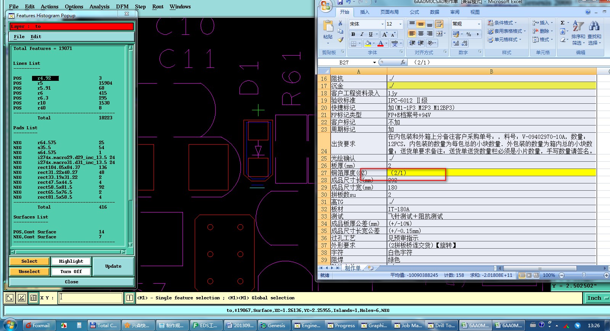Click the Turn Off button
The height and width of the screenshot is (331, 610).
(71, 272)
